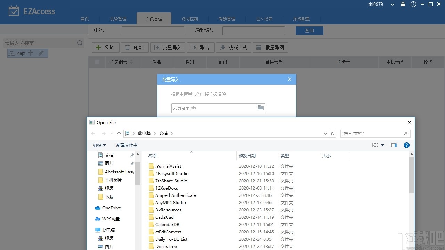Click the 新建文件夹 button
The height and width of the screenshot is (250, 445).
pyautogui.click(x=127, y=145)
